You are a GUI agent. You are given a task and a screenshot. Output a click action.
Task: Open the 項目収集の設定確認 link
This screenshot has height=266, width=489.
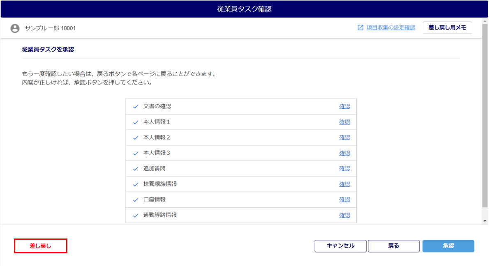(390, 28)
